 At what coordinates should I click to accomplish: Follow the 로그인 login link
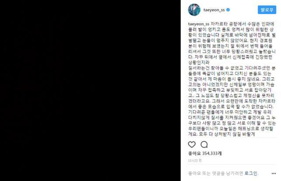pos(251,173)
